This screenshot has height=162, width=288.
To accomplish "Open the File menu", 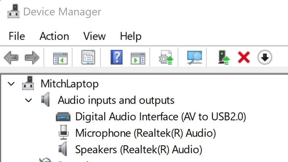I will point(17,36).
